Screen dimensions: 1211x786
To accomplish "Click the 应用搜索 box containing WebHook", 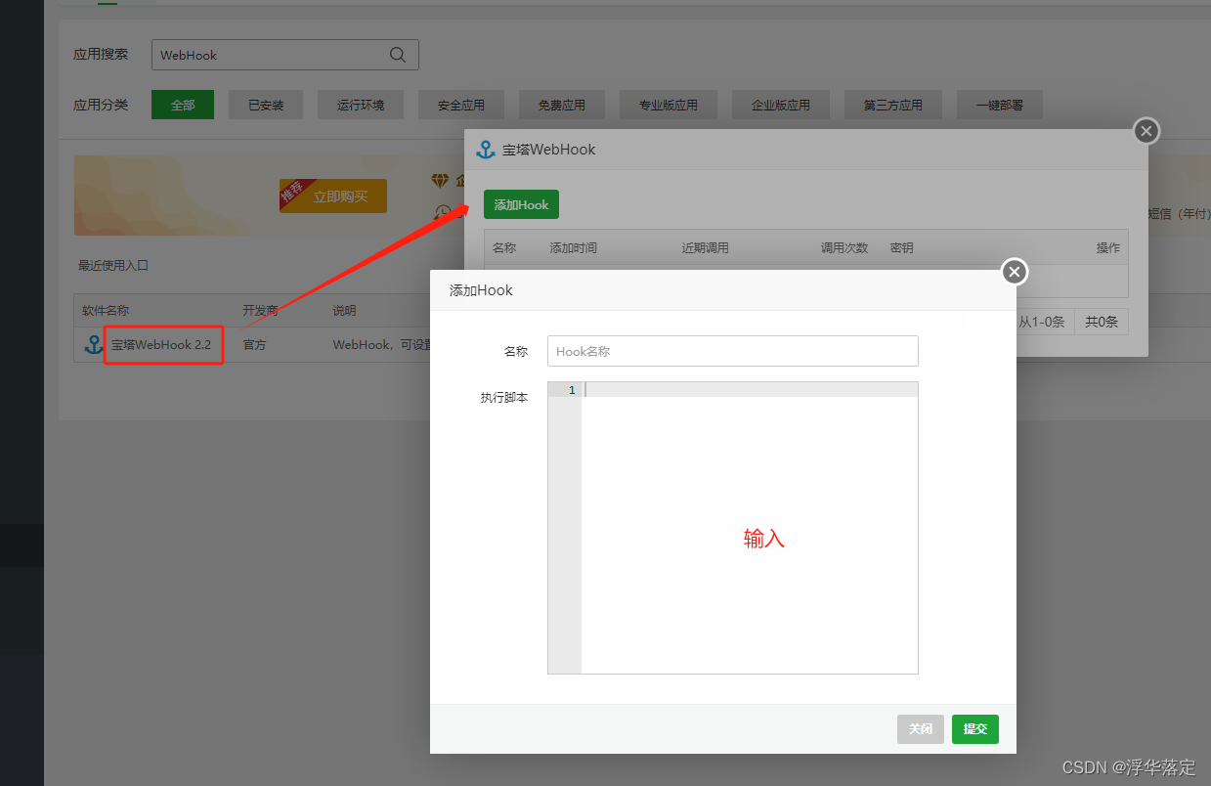I will [285, 55].
